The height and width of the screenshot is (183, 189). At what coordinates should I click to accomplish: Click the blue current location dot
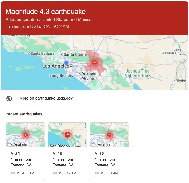(66, 63)
